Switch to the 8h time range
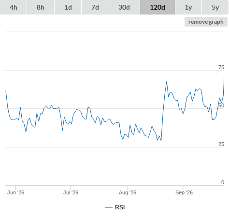This screenshot has width=229, height=220. [41, 7]
